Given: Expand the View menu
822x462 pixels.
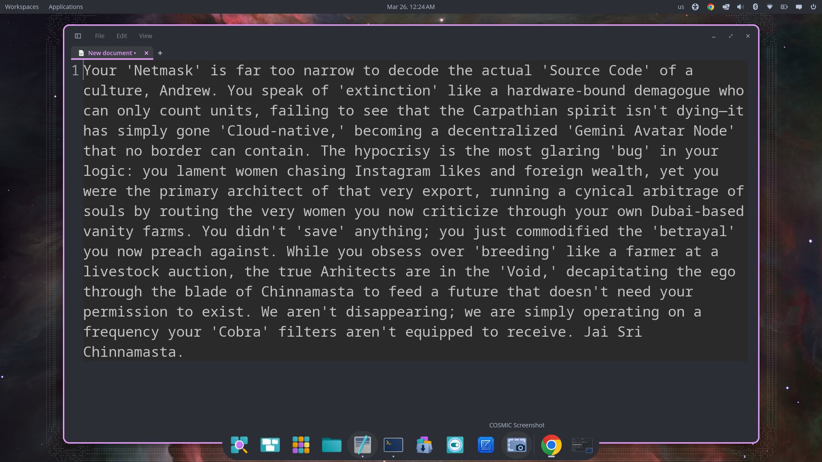Looking at the screenshot, I should (x=146, y=36).
